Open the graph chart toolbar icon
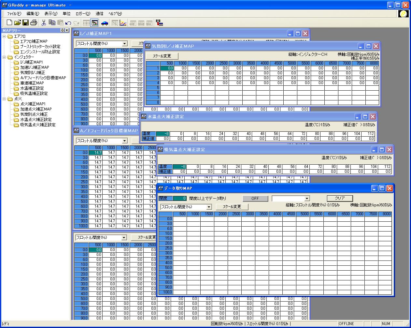This screenshot has width=411, height=328. (x=123, y=23)
